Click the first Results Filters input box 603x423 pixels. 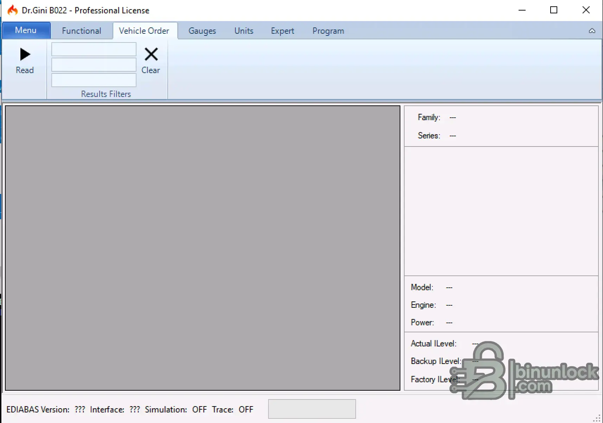point(94,49)
